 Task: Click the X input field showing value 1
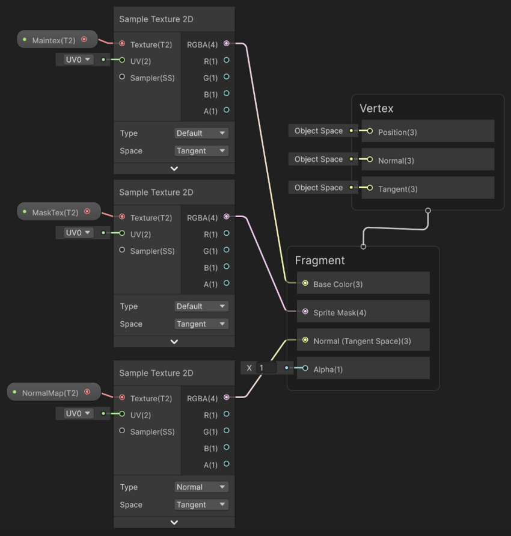pyautogui.click(x=266, y=368)
